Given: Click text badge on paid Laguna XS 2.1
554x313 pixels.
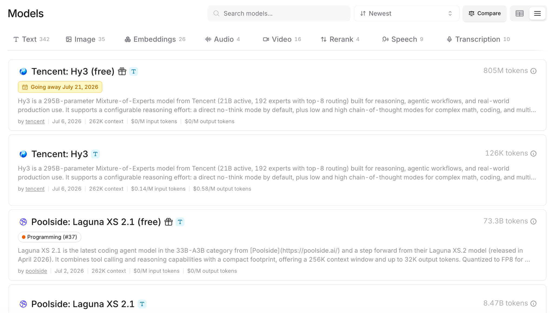Looking at the screenshot, I should 142,304.
